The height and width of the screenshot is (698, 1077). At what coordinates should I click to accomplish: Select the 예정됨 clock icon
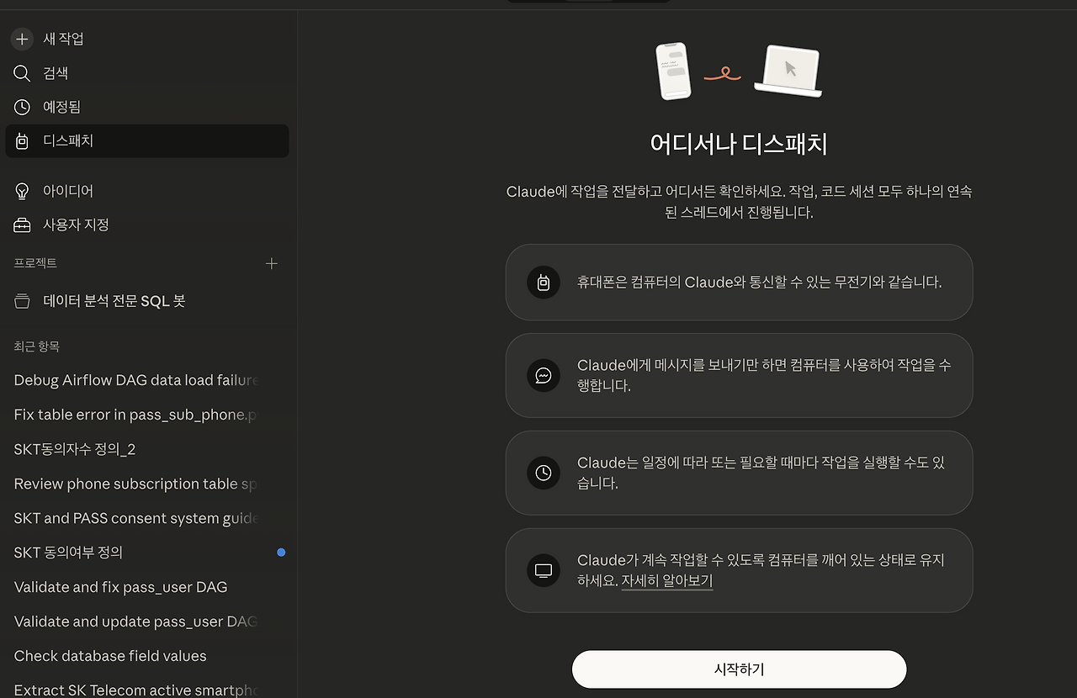pos(21,107)
